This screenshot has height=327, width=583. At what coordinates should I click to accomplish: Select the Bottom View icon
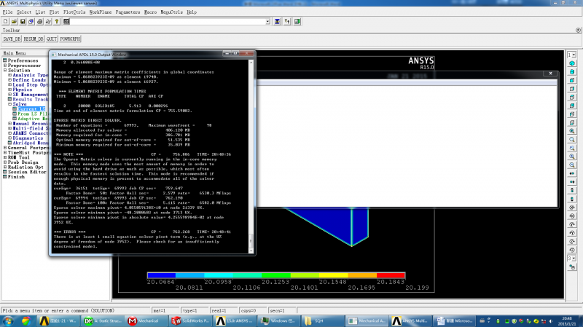pos(572,122)
